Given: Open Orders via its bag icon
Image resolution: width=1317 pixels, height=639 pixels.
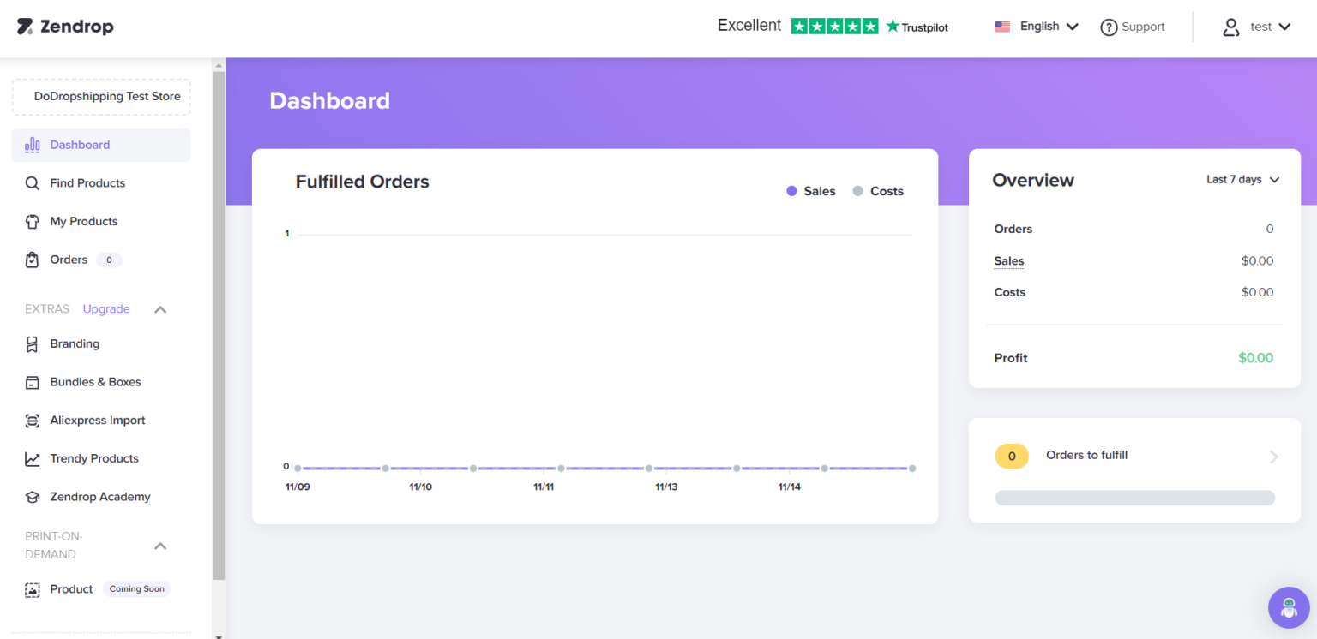Looking at the screenshot, I should coord(31,259).
